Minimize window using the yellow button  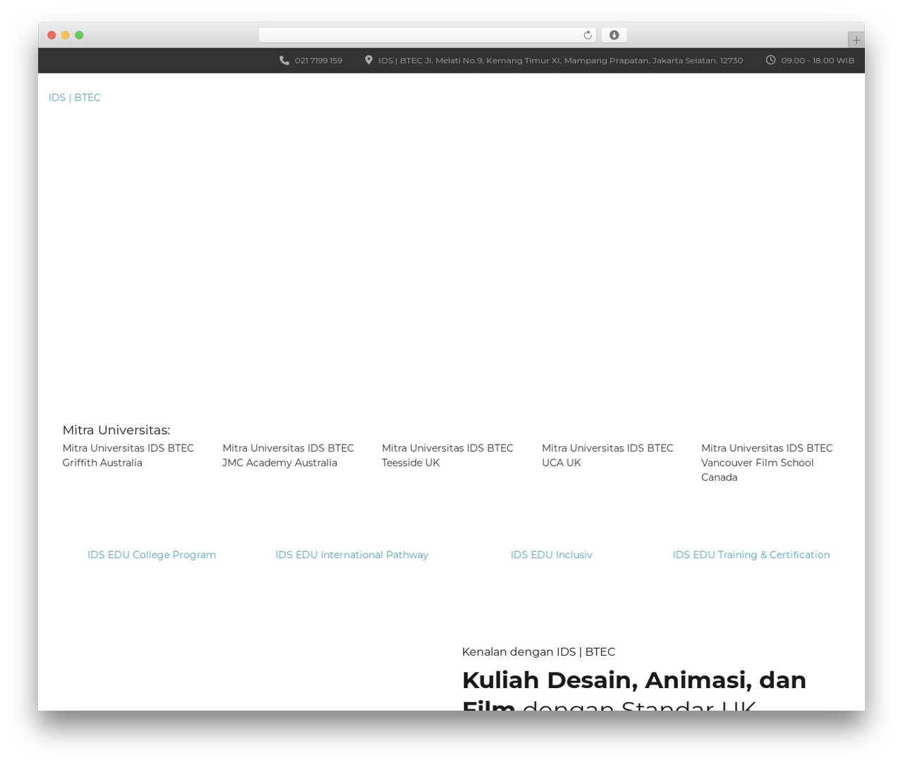[65, 35]
